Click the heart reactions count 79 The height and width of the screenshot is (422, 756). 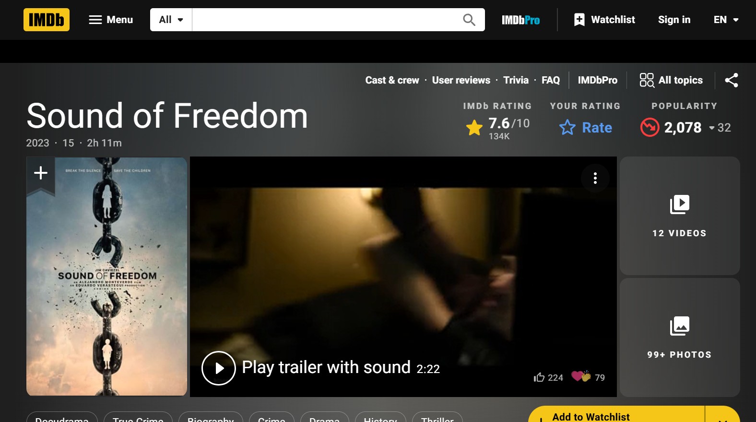pos(588,377)
